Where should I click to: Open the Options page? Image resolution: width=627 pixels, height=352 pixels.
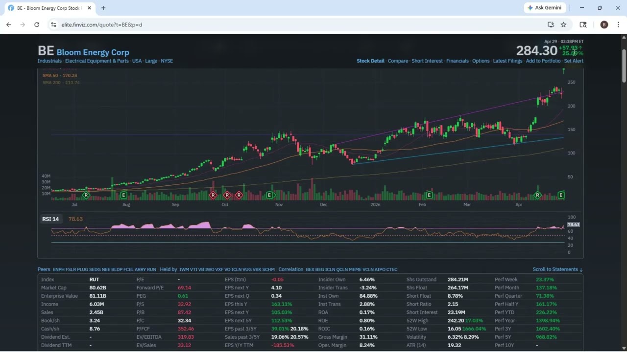tap(481, 61)
